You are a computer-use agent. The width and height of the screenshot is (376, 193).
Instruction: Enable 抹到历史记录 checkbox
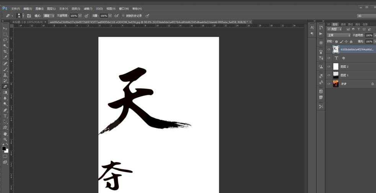tap(123, 16)
